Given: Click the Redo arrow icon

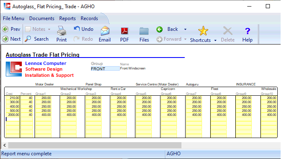Looking at the screenshot, I should (77, 39).
